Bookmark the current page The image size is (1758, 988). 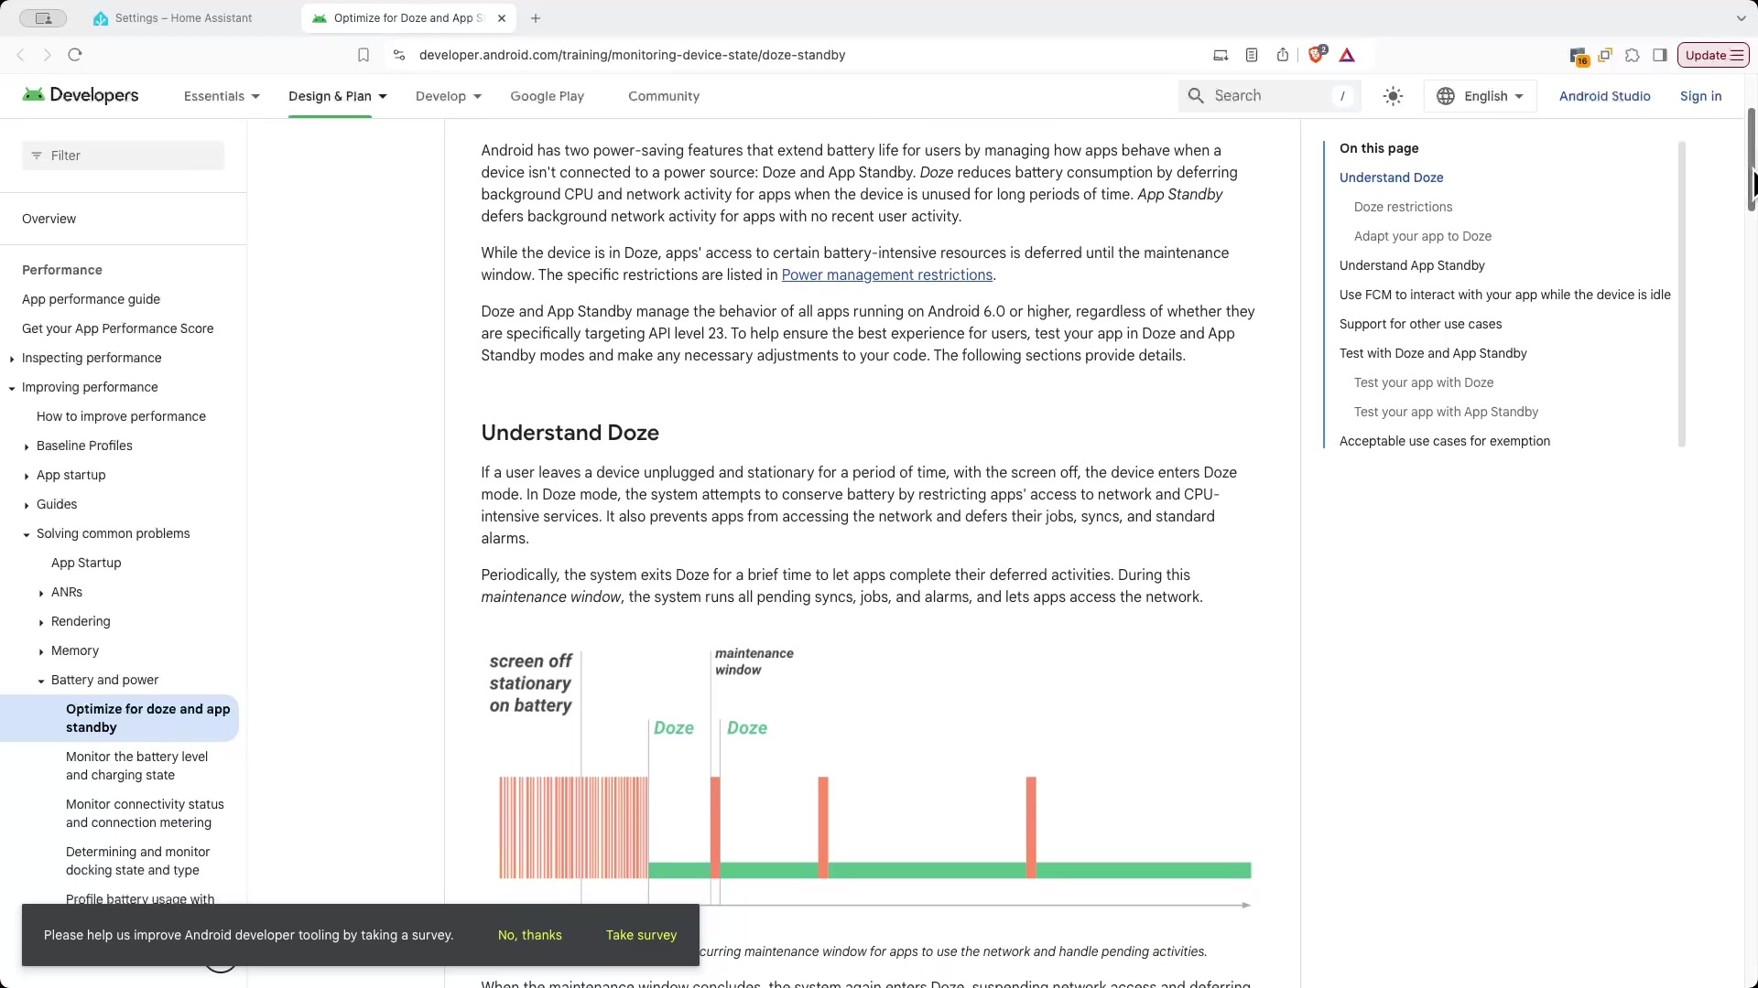point(364,55)
